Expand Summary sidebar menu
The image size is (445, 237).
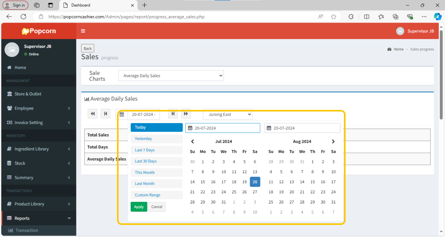[39, 177]
